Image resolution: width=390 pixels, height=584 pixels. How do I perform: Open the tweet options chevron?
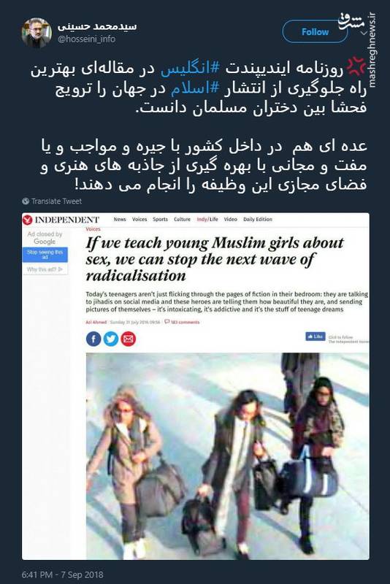pyautogui.click(x=364, y=33)
